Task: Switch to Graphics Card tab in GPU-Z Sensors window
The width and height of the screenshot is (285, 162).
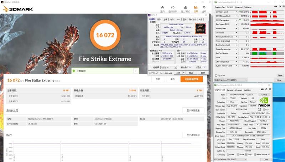Action: pos(220,7)
